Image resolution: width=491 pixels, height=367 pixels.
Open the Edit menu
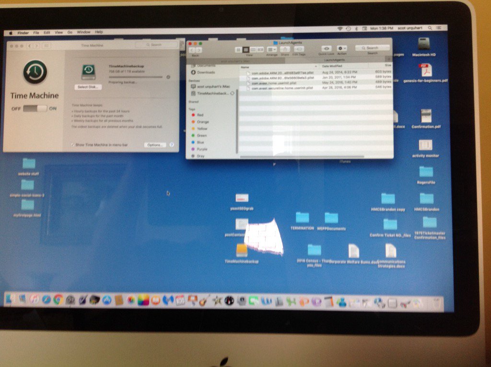coord(47,33)
